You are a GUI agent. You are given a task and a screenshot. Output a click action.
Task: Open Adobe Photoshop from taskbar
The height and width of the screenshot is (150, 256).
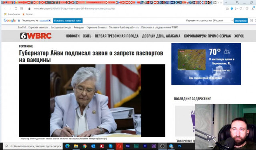[180, 146]
